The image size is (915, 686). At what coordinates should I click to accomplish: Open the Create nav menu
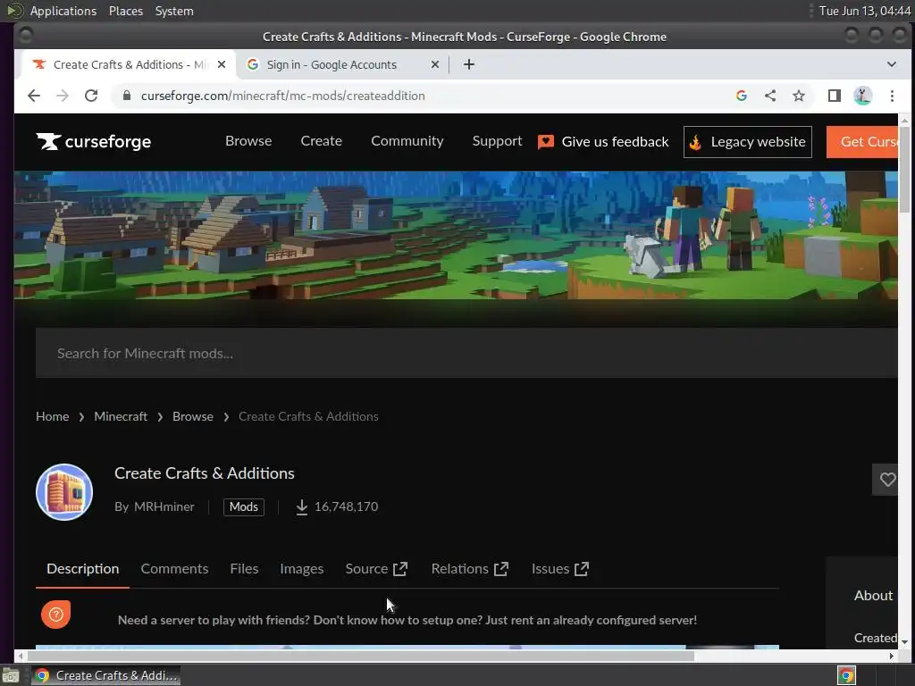coord(322,141)
